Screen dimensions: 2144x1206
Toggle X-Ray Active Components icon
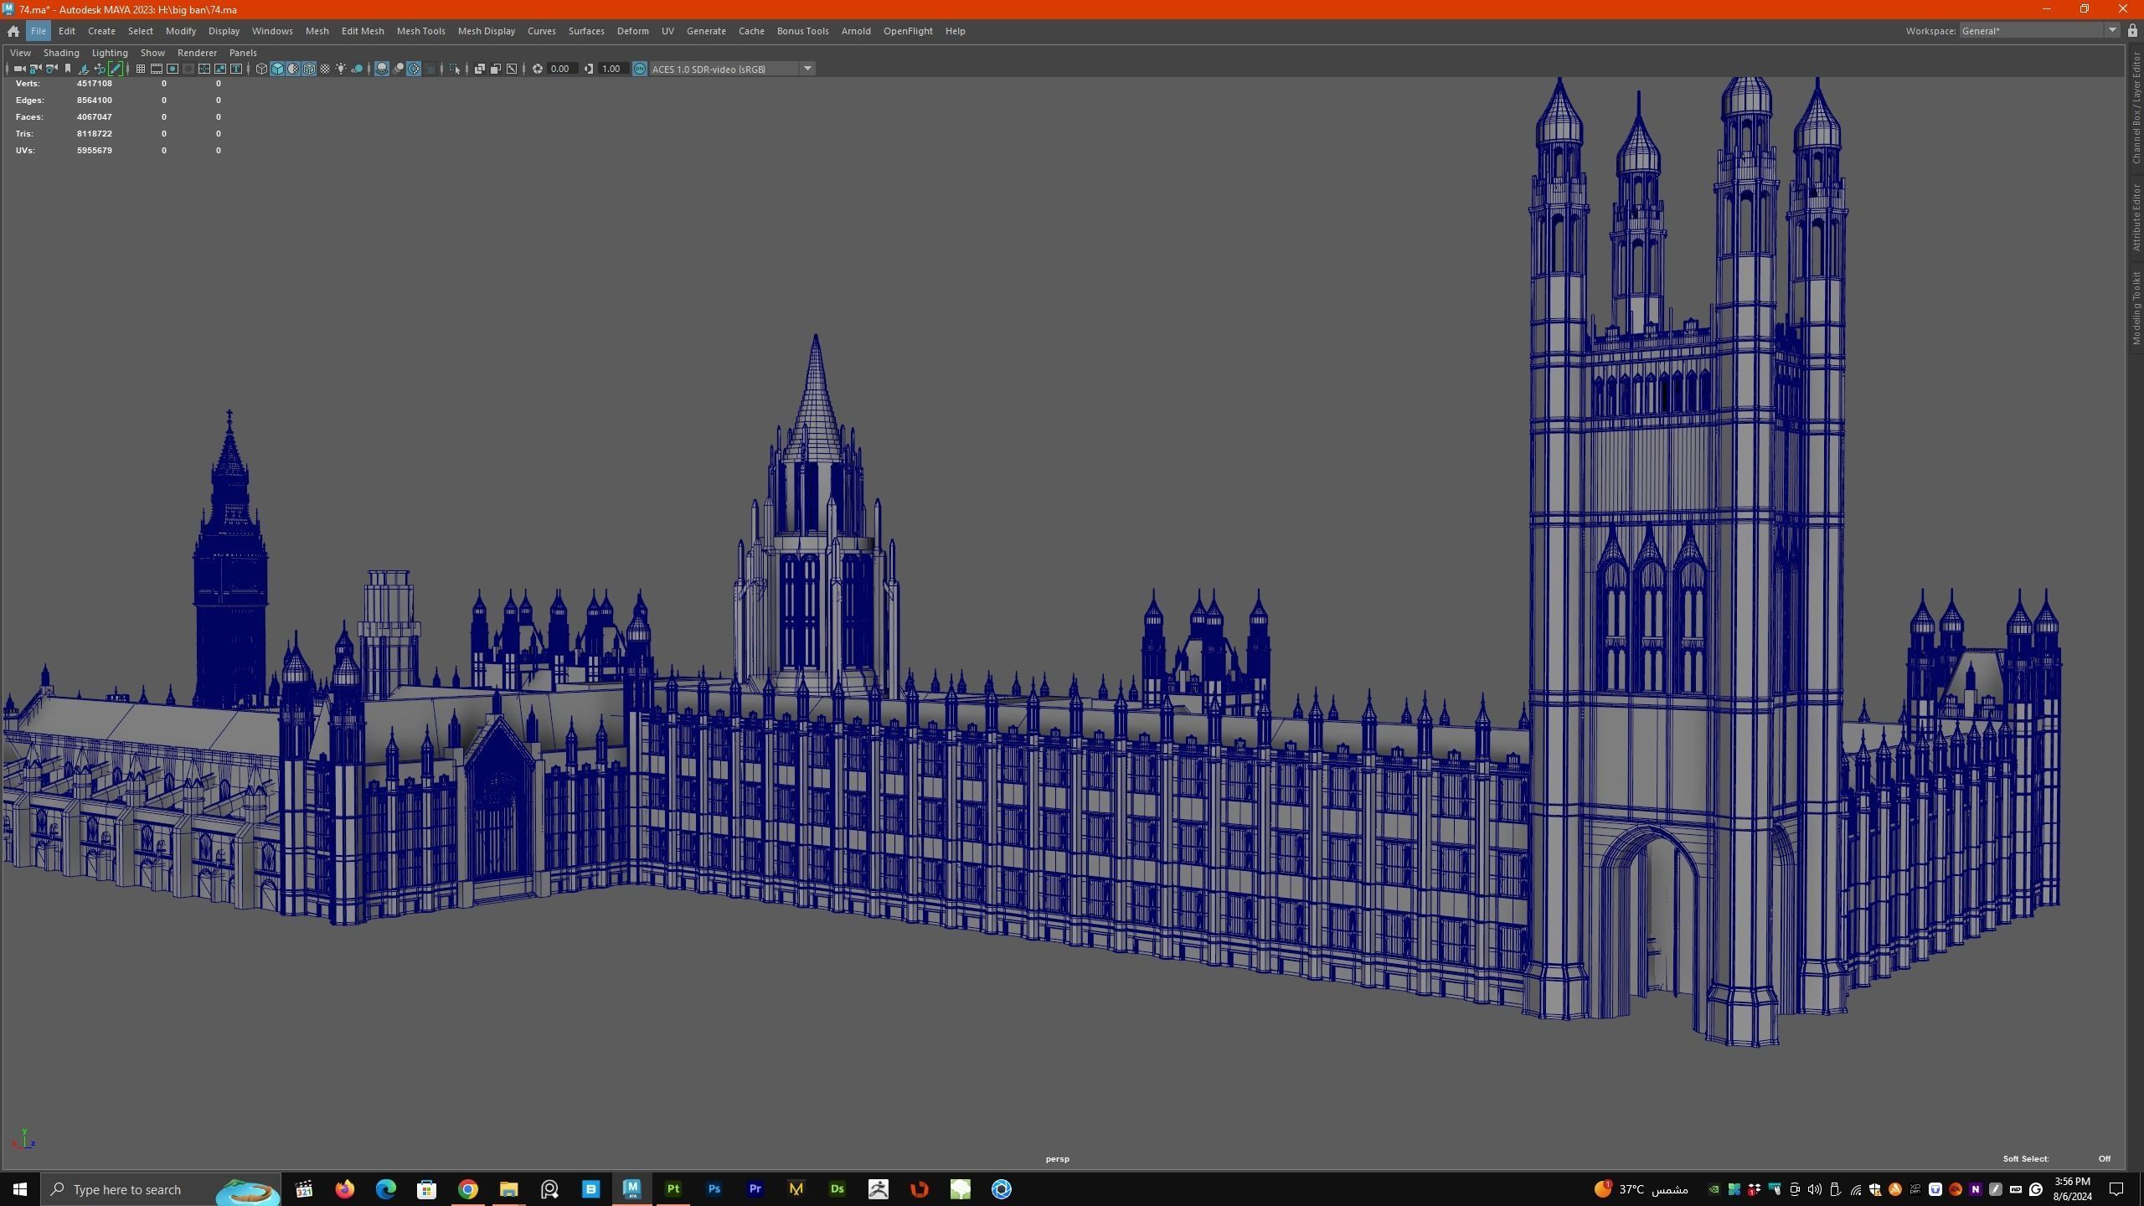496,69
